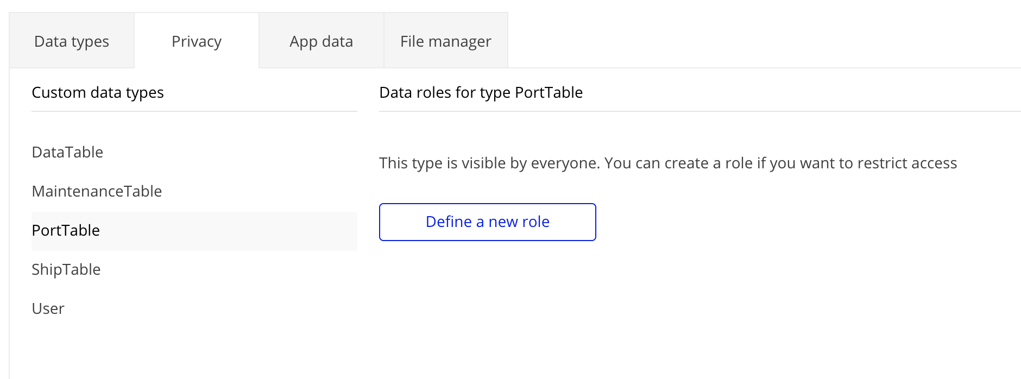Image resolution: width=1021 pixels, height=379 pixels.
Task: Click the Data roles for type PortTable heading
Action: pos(481,93)
